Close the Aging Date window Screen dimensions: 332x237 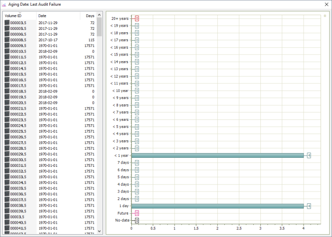point(325,4)
